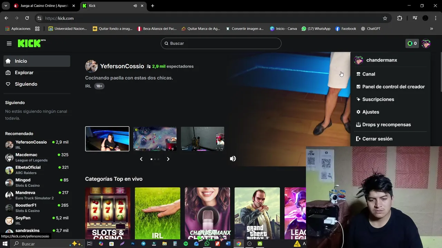Click the profile avatar in header
The height and width of the screenshot is (248, 442).
(x=426, y=43)
